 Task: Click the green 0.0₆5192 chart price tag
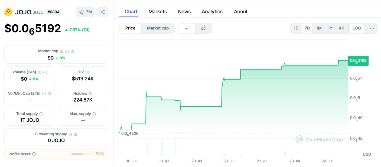point(358,60)
